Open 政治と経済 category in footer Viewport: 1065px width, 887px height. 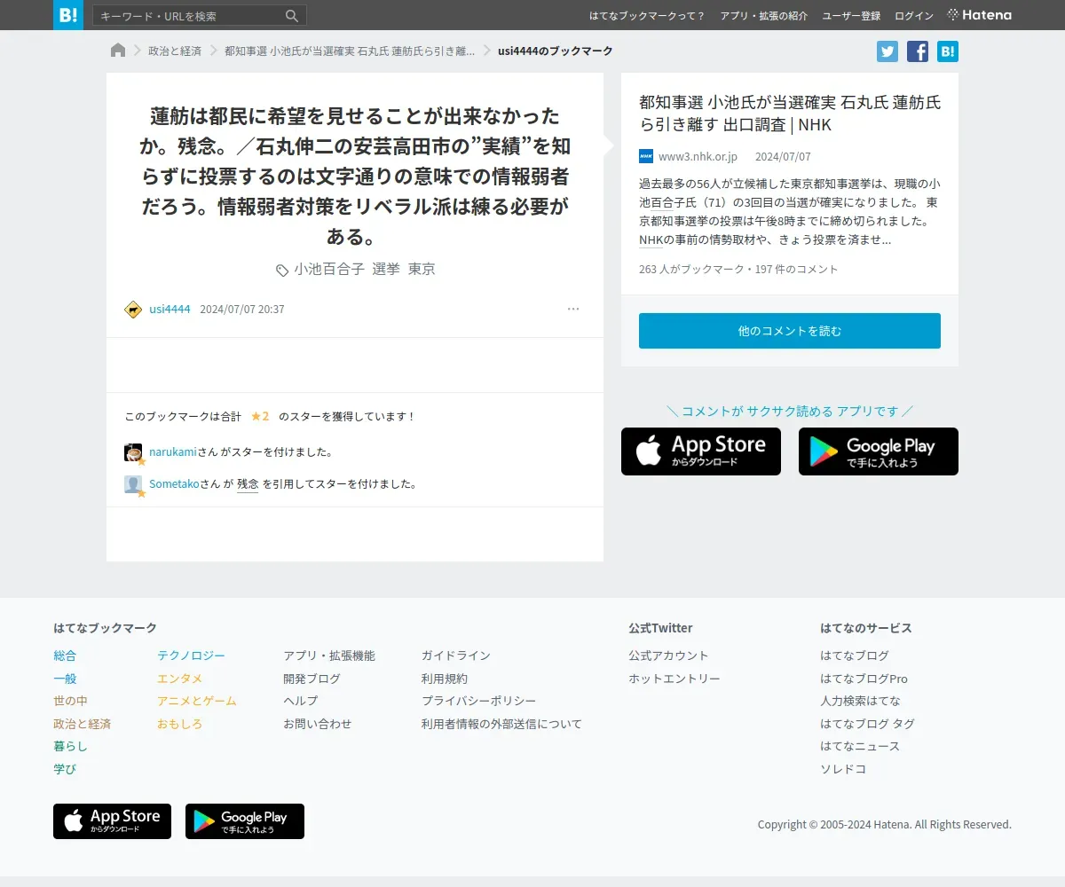coord(82,724)
